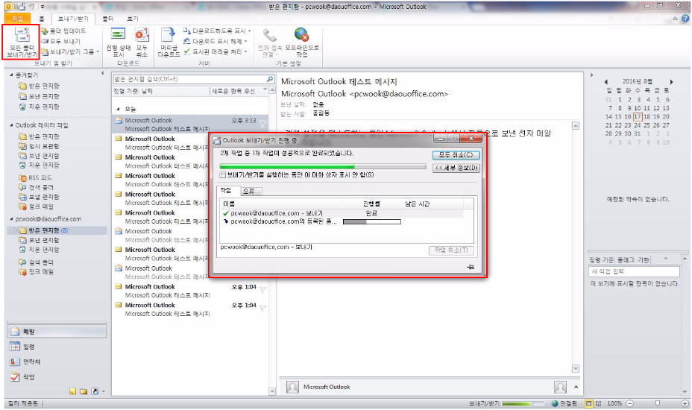Go to next month in the calendar
The height and width of the screenshot is (410, 692).
(671, 82)
